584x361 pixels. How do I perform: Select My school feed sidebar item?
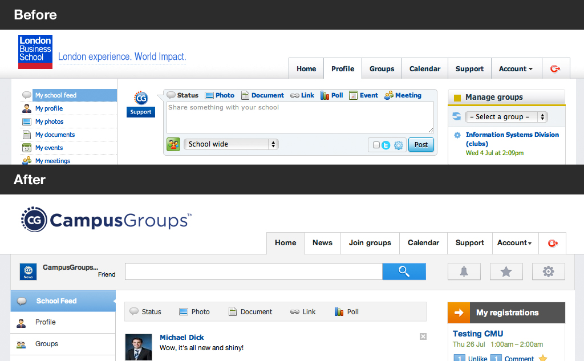[x=75, y=95]
